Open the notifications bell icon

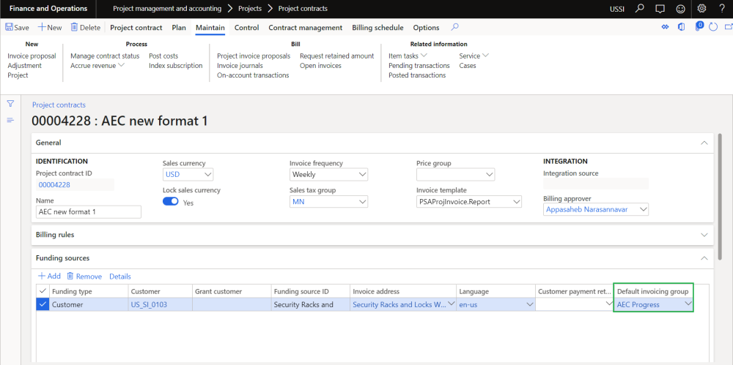point(660,9)
